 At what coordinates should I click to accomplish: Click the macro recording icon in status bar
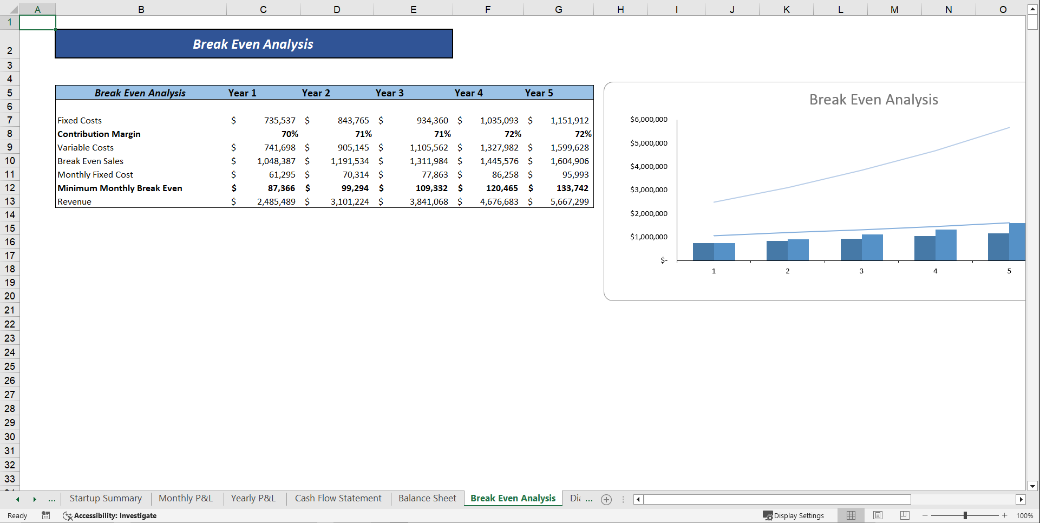click(46, 515)
